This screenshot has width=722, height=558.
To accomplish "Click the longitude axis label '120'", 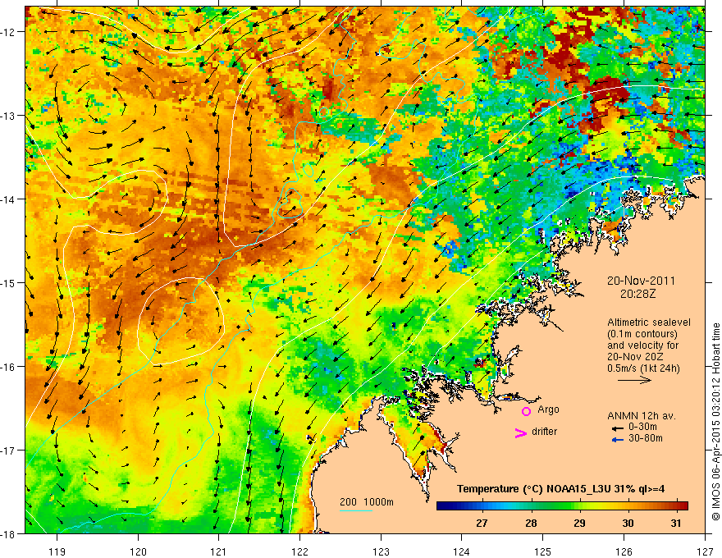I will pos(138,551).
